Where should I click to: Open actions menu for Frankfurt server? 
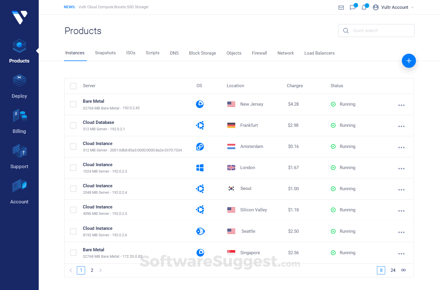click(x=401, y=126)
